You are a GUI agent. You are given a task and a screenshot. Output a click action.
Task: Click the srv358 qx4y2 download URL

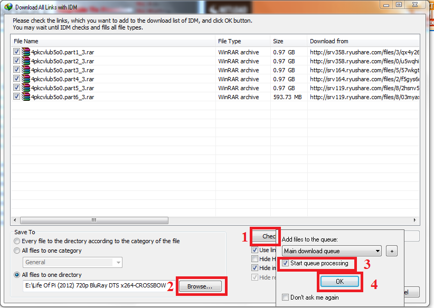pyautogui.click(x=364, y=52)
